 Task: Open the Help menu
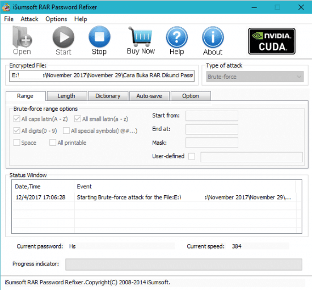pos(81,19)
